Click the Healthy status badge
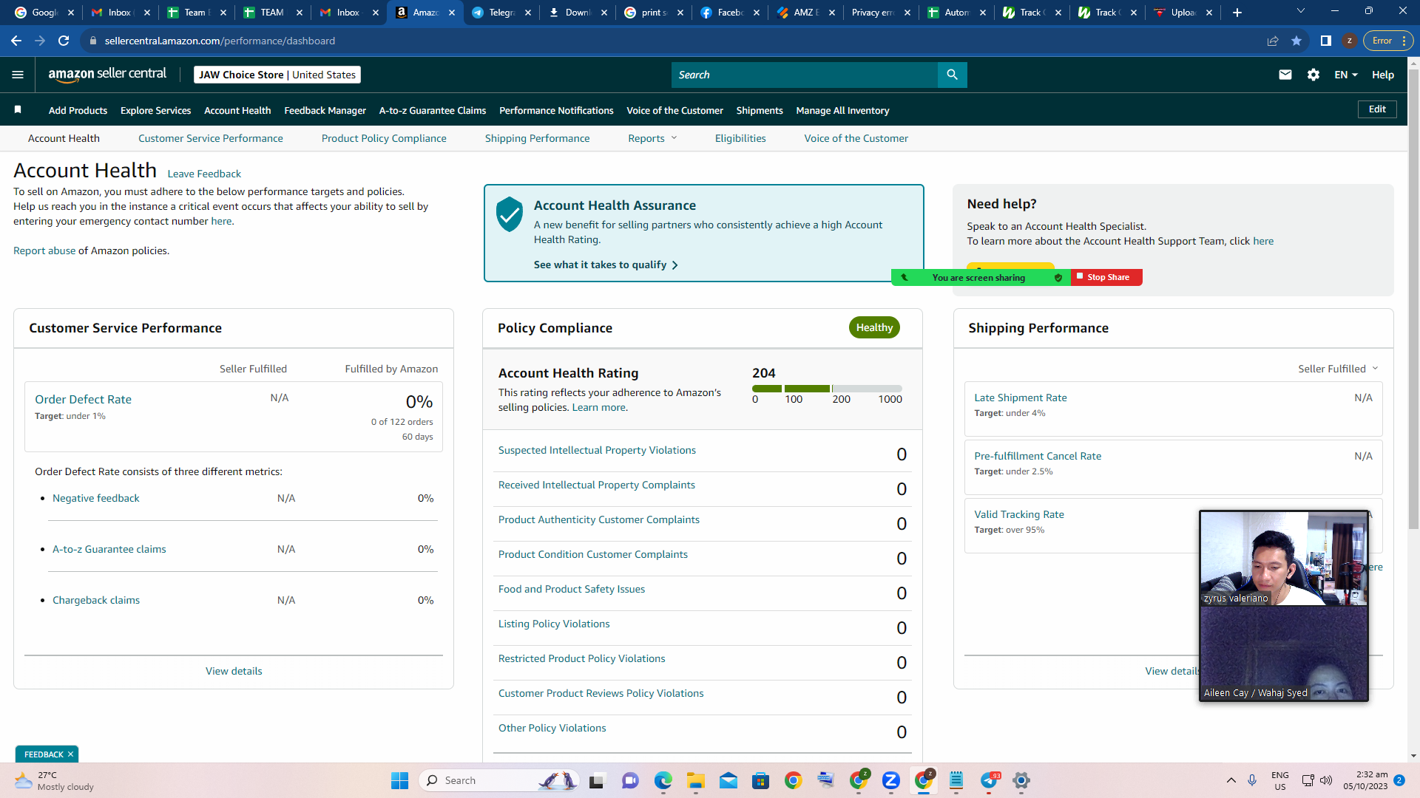 click(874, 327)
